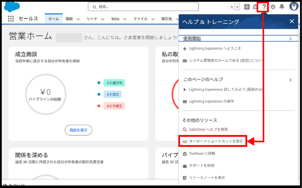Open the favorites list dropdown arrow
The width and height of the screenshot is (302, 188).
[237, 7]
